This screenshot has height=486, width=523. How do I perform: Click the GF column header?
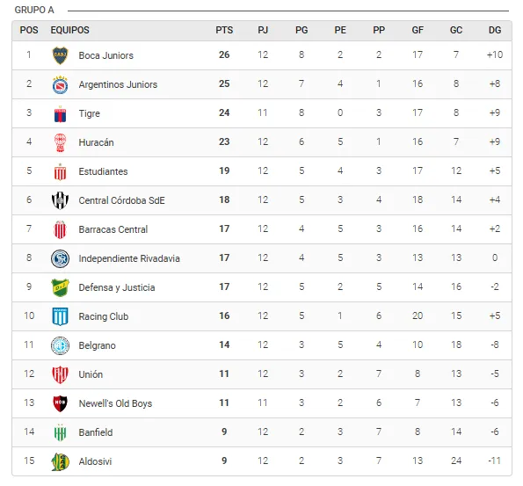[x=418, y=30]
